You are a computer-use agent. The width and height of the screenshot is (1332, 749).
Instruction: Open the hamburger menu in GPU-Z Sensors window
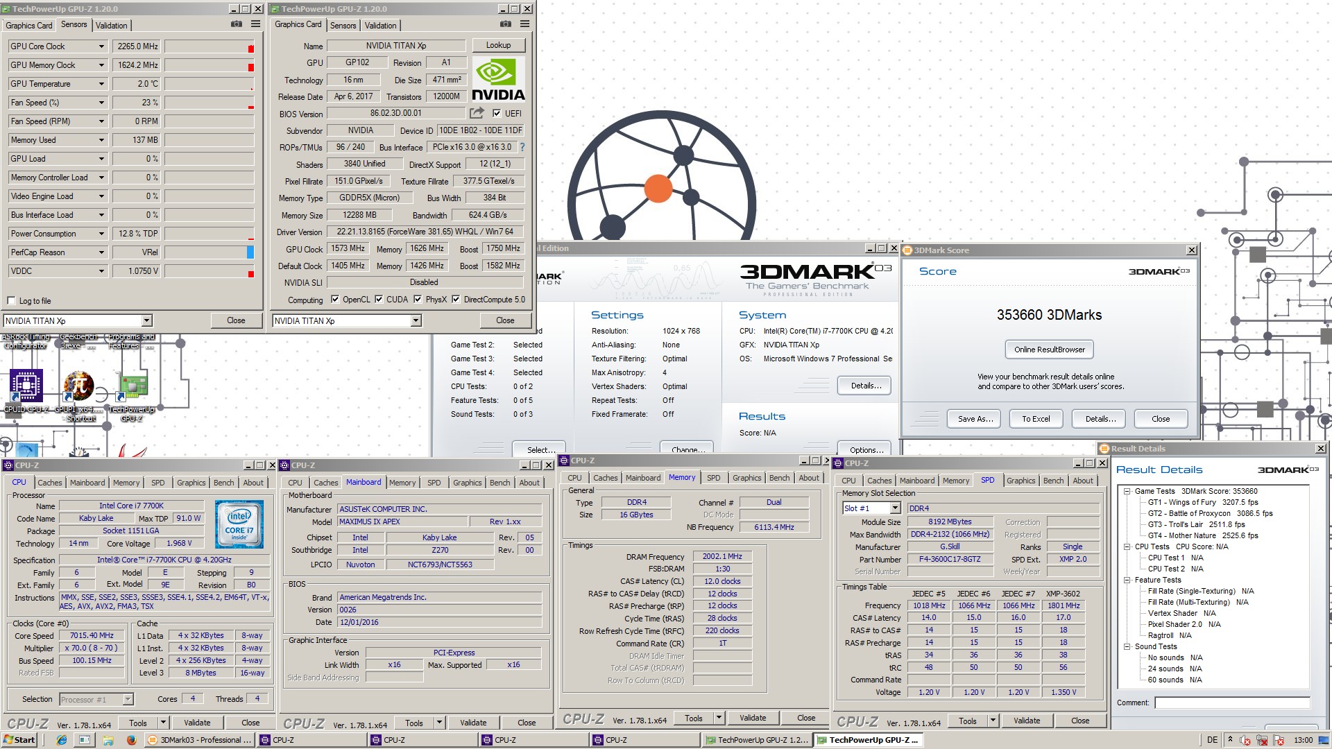(255, 24)
